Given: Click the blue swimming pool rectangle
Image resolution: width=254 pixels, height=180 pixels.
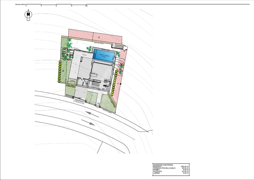Looking at the screenshot, I should coord(104,56).
